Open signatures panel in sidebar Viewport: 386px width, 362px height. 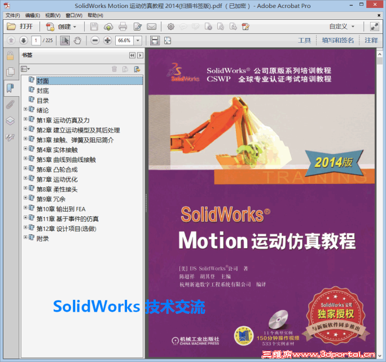10,137
